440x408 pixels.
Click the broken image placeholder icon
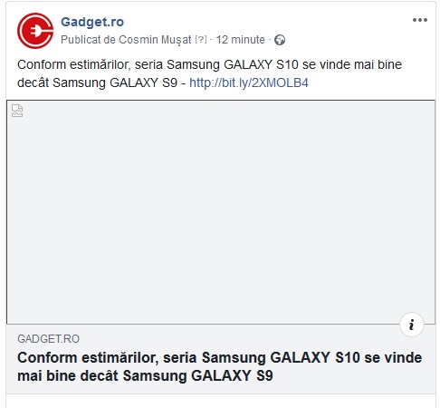point(17,111)
